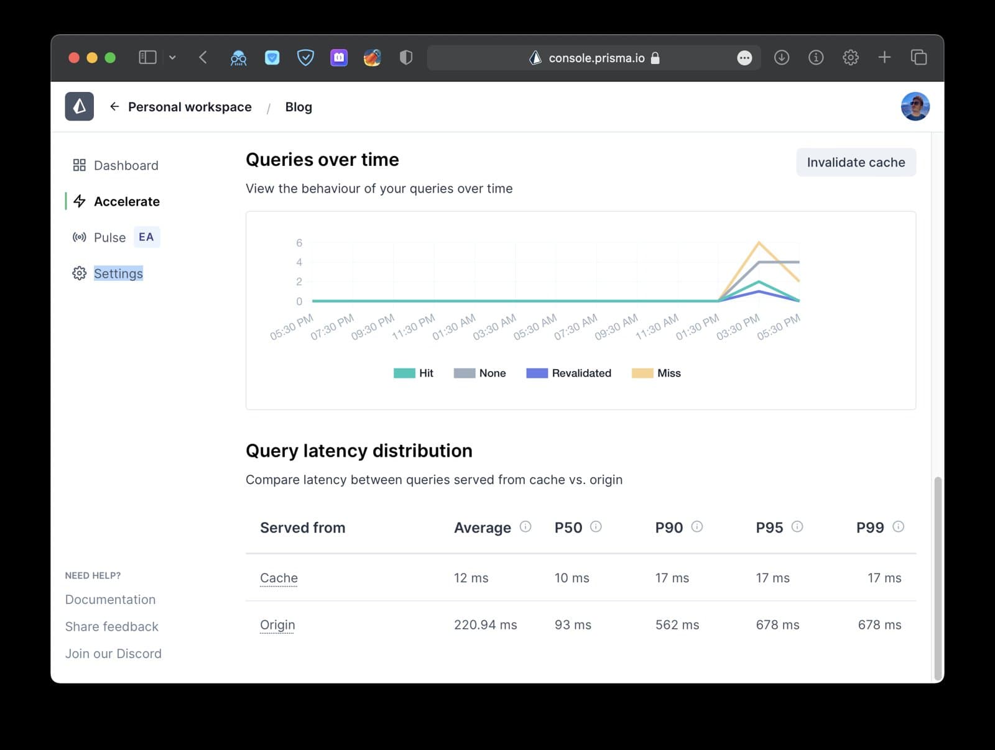Screen dimensions: 995x750
Task: Click the teal Hit color swatch
Action: [x=404, y=373]
